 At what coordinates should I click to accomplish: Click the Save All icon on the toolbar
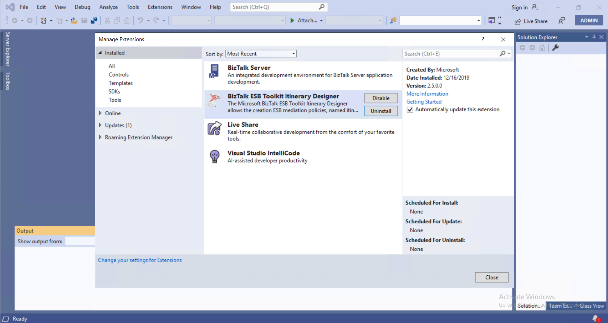tap(94, 20)
